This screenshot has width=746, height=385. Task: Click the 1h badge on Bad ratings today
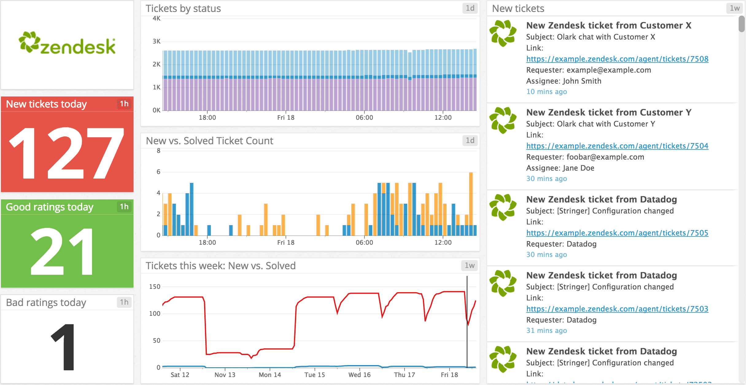[124, 302]
